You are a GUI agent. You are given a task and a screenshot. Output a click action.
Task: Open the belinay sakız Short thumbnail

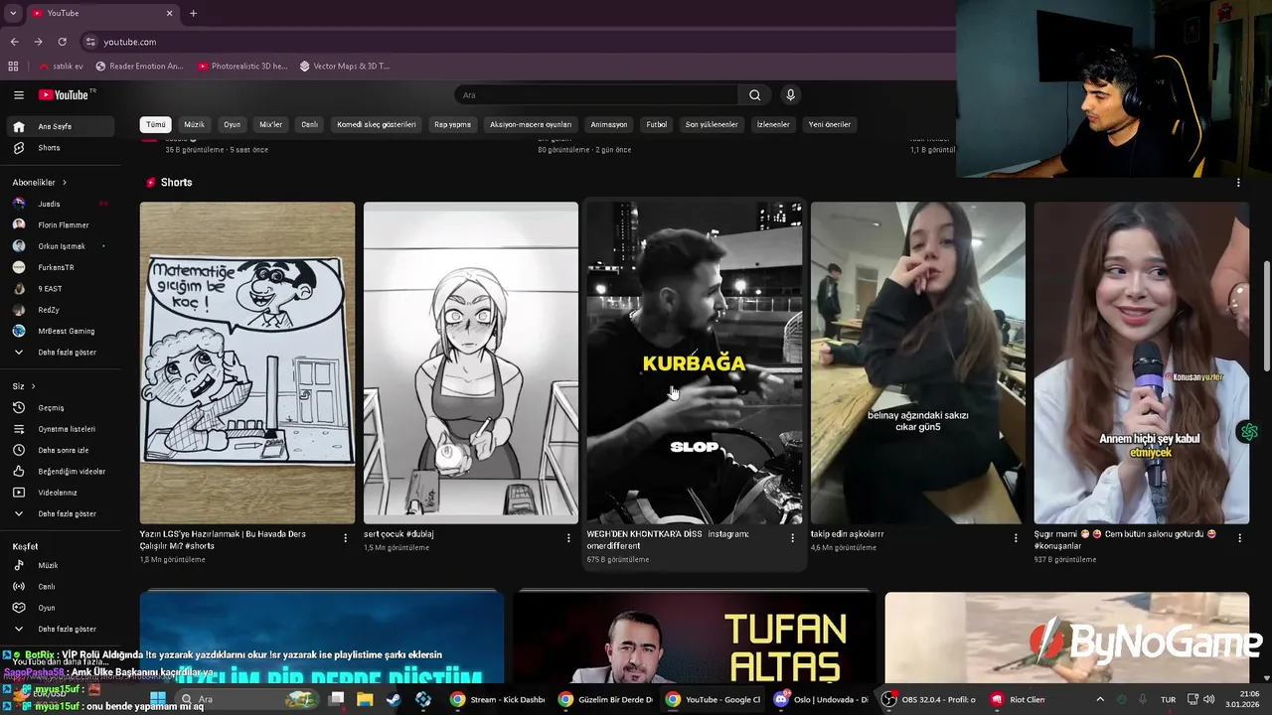(918, 362)
